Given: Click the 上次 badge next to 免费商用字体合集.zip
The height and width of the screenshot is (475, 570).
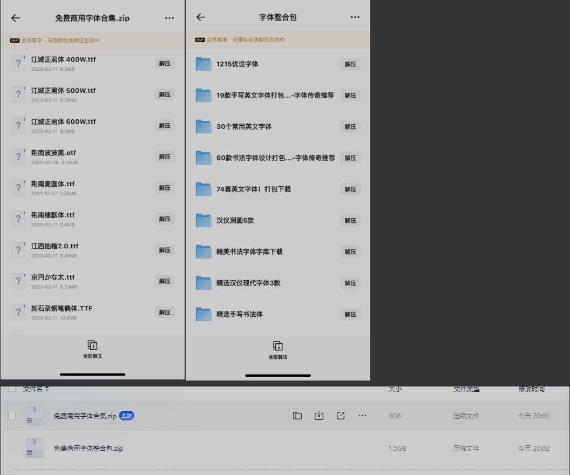Looking at the screenshot, I should (x=126, y=416).
